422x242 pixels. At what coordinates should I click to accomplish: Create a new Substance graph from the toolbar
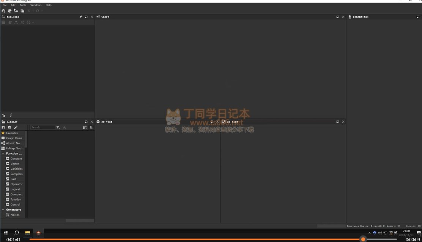pyautogui.click(x=3, y=11)
